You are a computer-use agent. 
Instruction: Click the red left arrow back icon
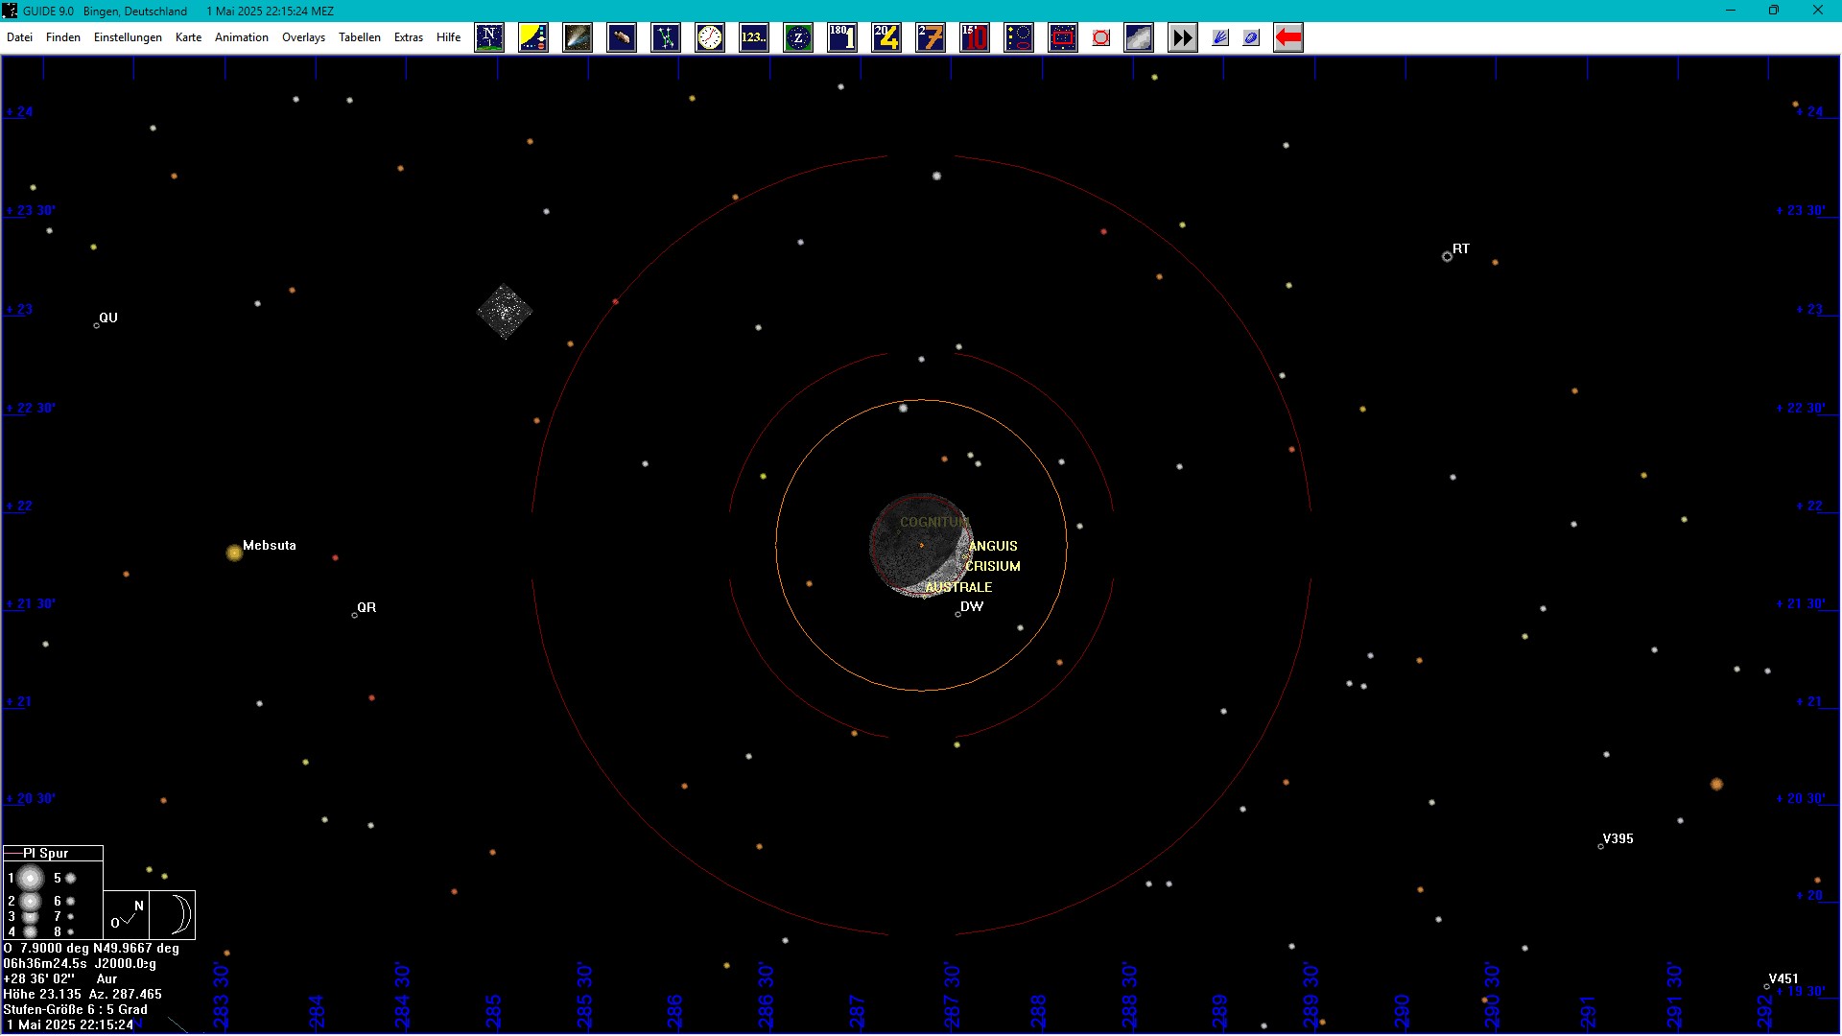pos(1287,38)
